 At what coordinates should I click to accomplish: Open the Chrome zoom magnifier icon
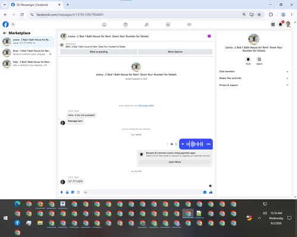point(244,15)
